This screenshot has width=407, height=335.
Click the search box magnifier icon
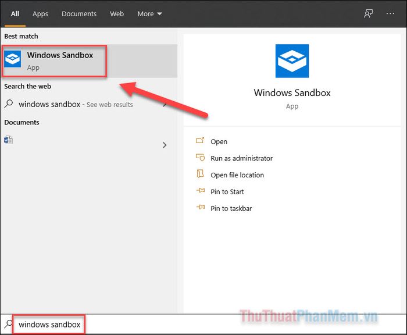coord(8,324)
